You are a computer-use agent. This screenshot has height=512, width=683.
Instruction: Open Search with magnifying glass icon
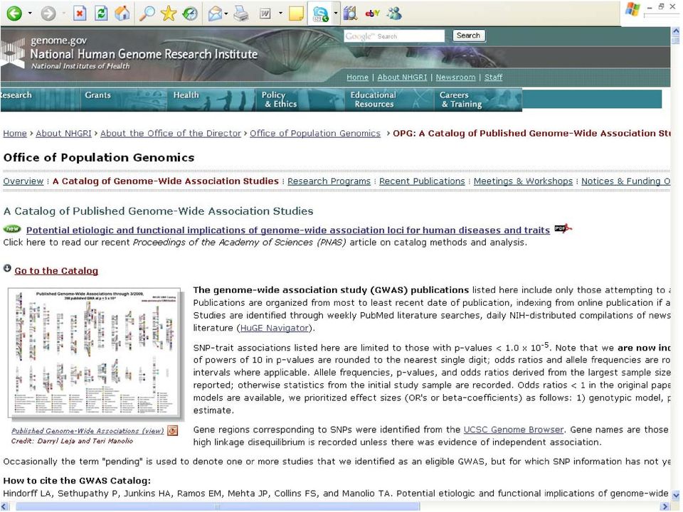pyautogui.click(x=147, y=14)
